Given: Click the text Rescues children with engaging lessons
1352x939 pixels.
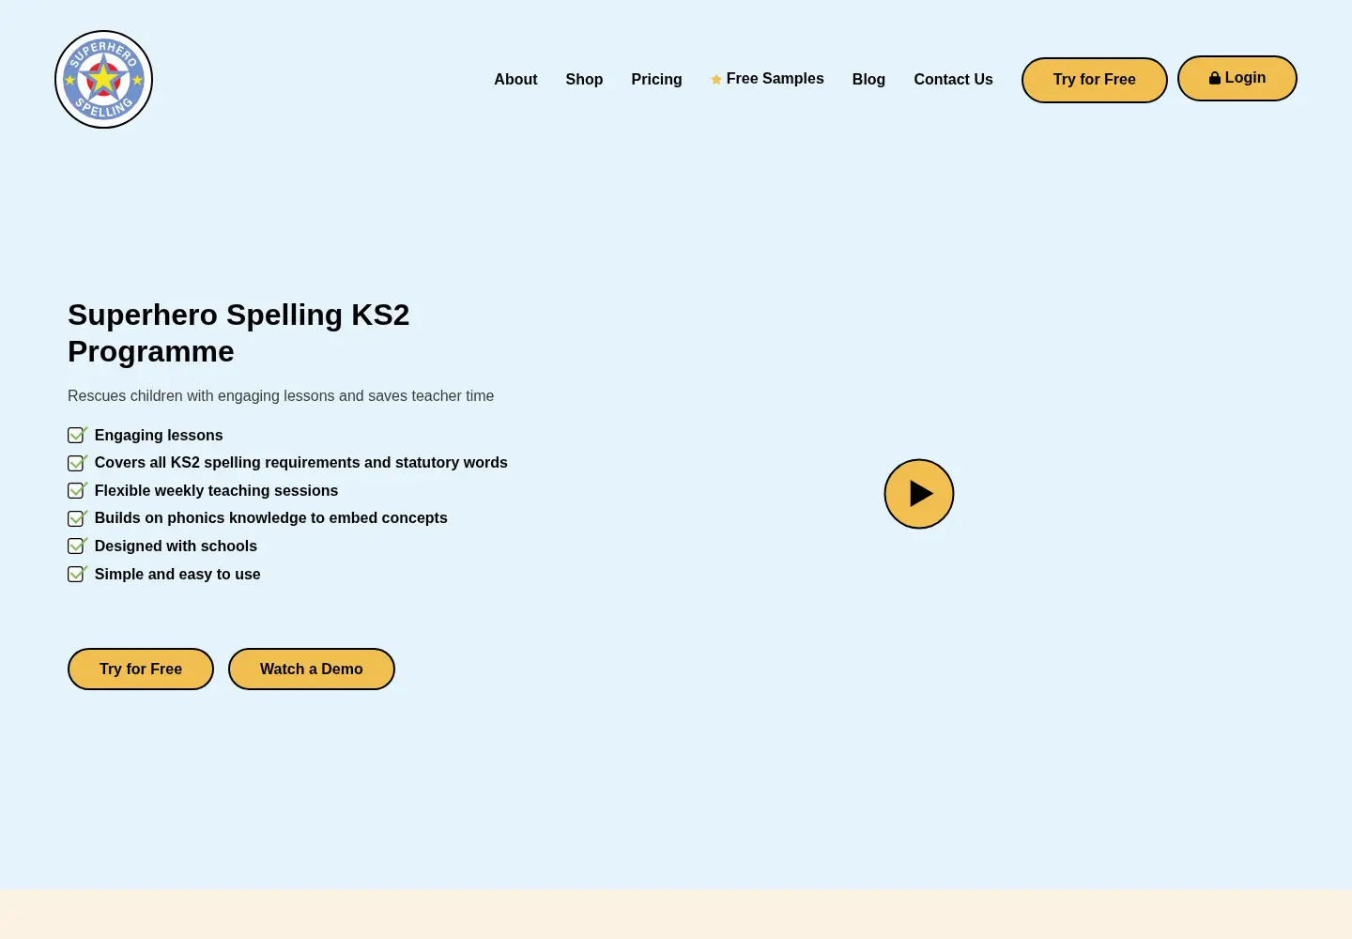Looking at the screenshot, I should pyautogui.click(x=281, y=396).
